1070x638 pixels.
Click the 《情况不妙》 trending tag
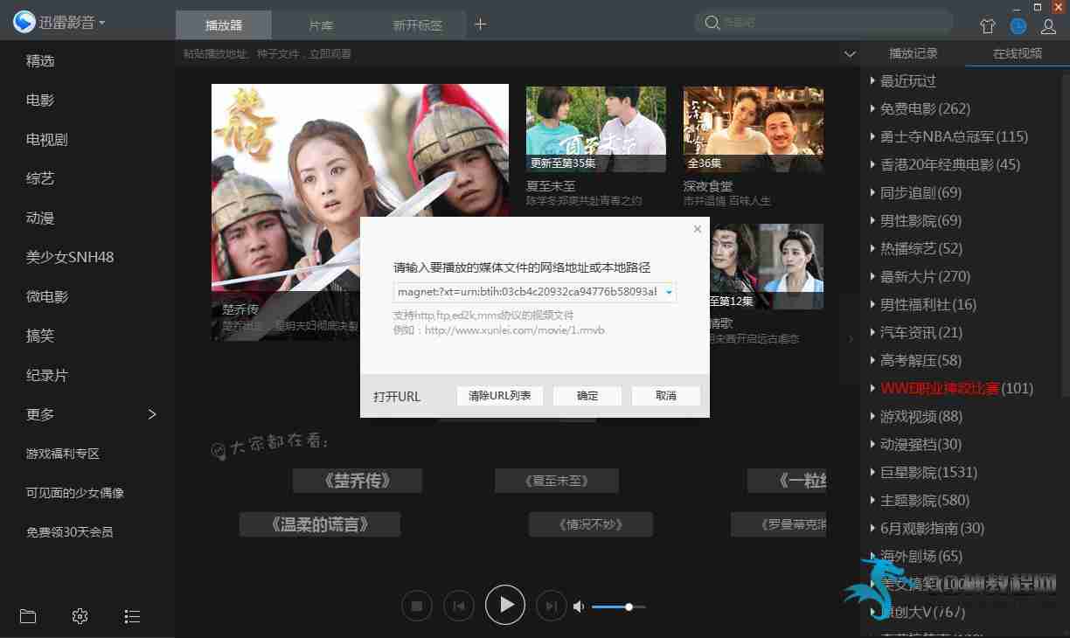pyautogui.click(x=591, y=524)
